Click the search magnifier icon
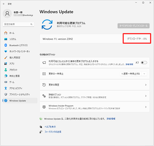This screenshot has width=154, height=146. coord(31,24)
